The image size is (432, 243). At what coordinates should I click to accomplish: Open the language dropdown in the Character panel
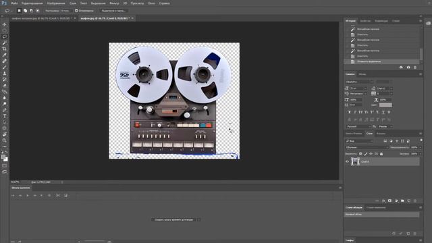[x=358, y=126]
